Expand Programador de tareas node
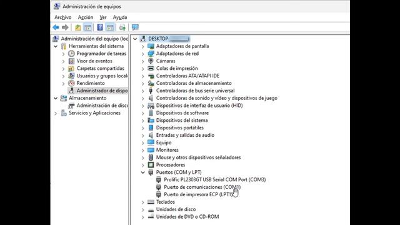Screen dimensions: 400x225 click(x=63, y=54)
